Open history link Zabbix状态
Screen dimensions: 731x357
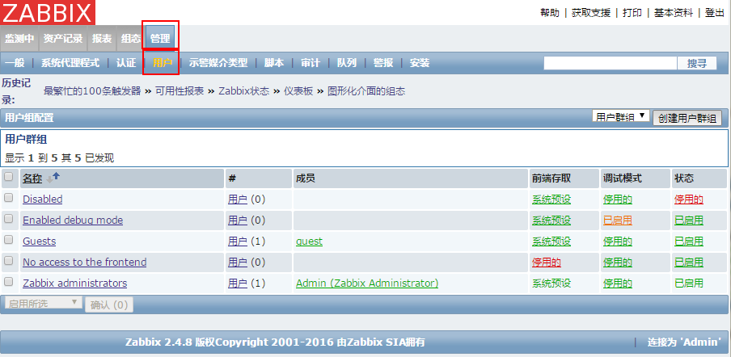[x=244, y=91]
